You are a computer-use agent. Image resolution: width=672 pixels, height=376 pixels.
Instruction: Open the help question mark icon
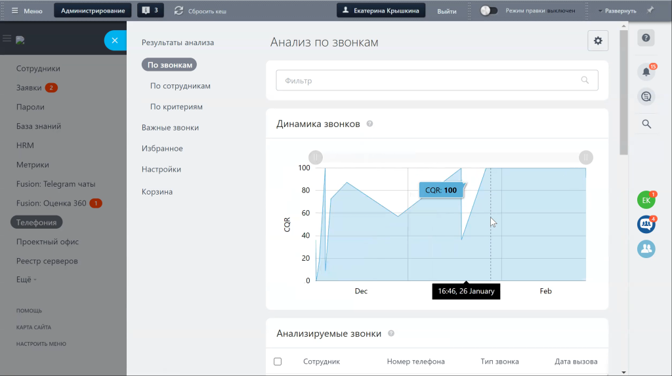(x=646, y=38)
